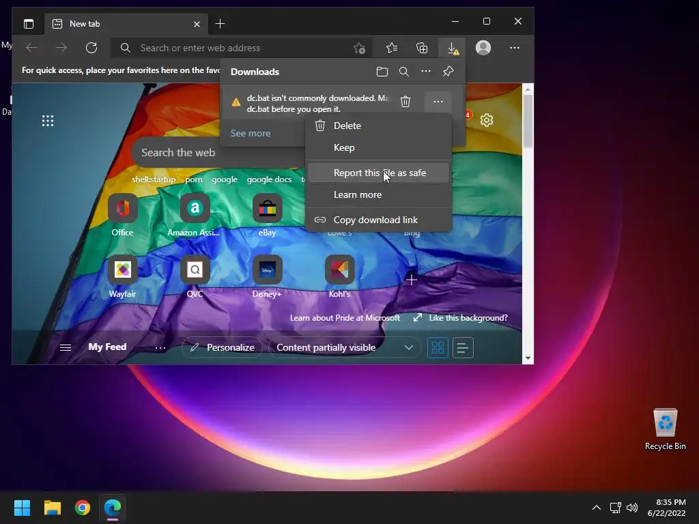Open the shell:startup recent search
This screenshot has height=524, width=699.
[154, 179]
